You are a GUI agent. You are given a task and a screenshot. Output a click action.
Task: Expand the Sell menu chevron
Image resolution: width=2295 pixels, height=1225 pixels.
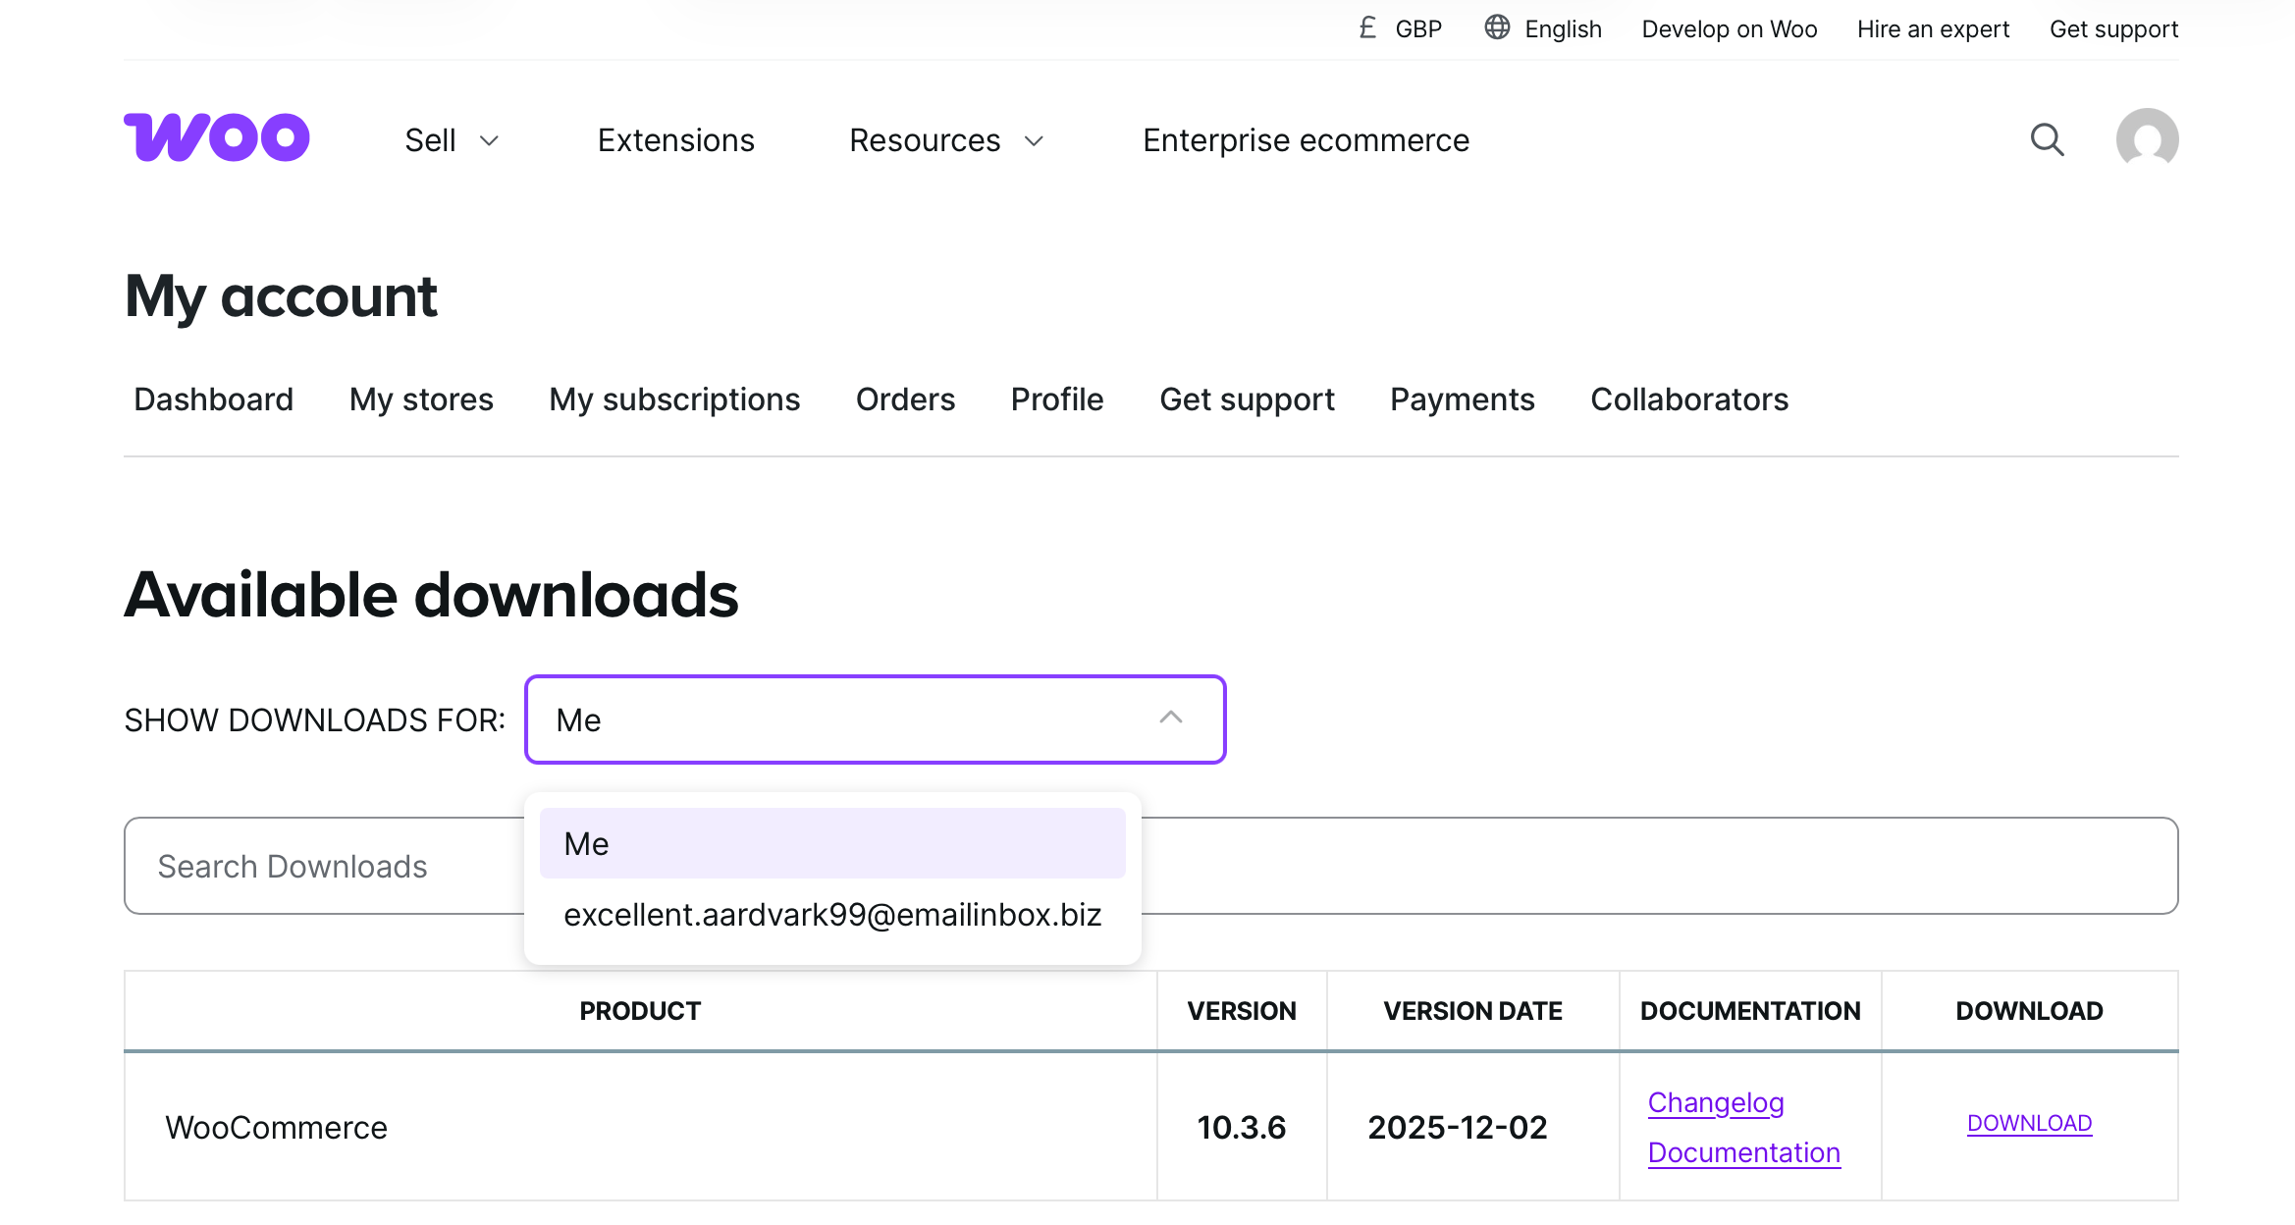(x=489, y=141)
